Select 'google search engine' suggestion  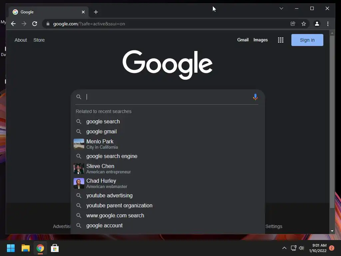[x=168, y=156]
